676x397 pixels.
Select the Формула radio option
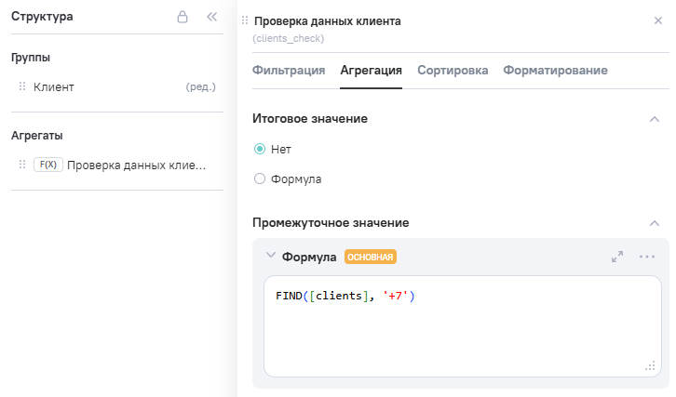(x=260, y=179)
